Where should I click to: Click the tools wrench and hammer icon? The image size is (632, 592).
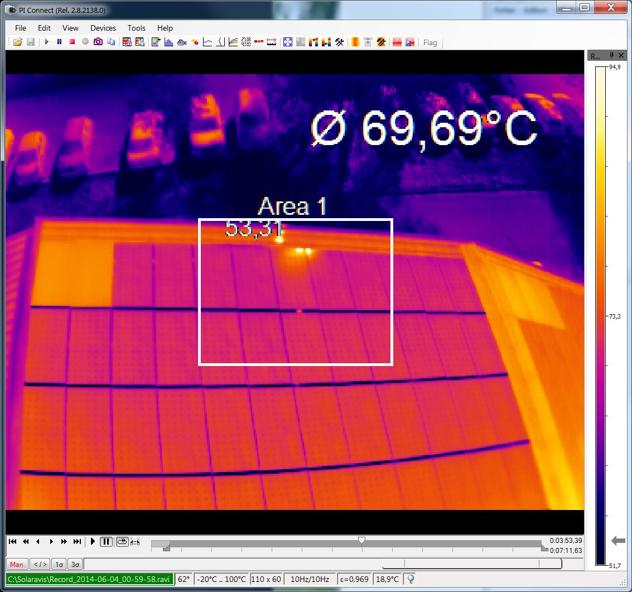(x=339, y=42)
